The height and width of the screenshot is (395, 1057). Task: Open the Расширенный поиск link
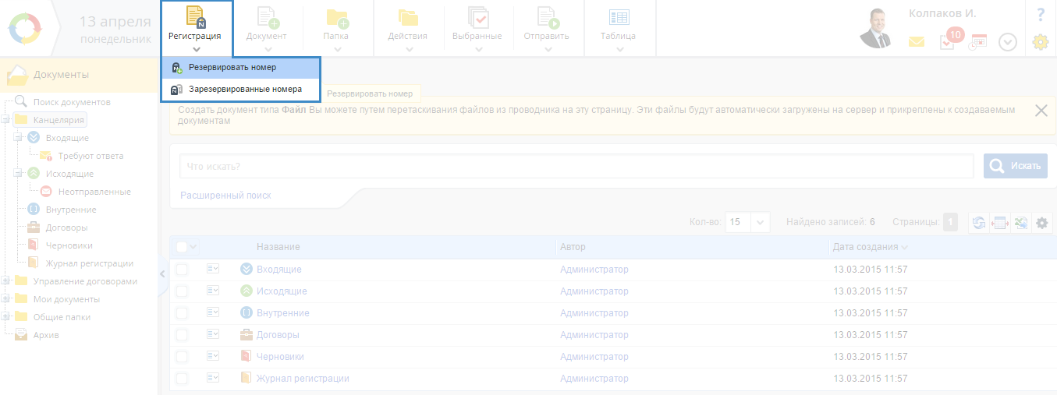coord(225,196)
